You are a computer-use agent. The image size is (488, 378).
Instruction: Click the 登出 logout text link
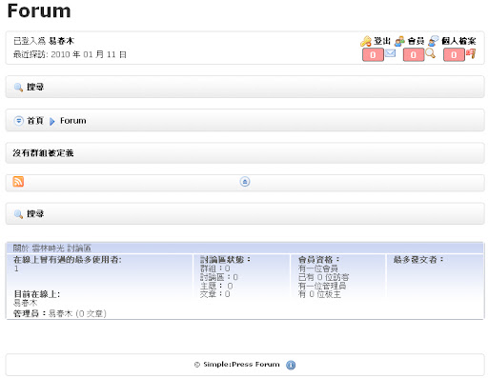[382, 41]
